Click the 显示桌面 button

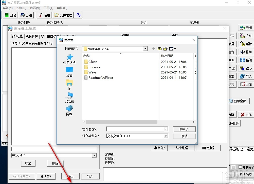239,101
